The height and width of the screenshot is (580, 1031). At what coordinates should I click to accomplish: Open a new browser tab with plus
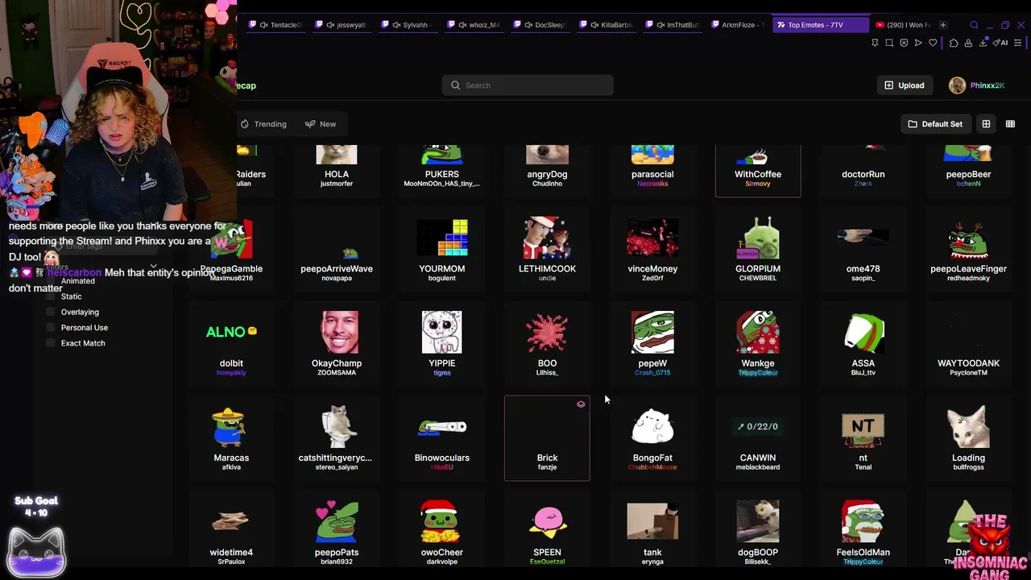coord(943,25)
